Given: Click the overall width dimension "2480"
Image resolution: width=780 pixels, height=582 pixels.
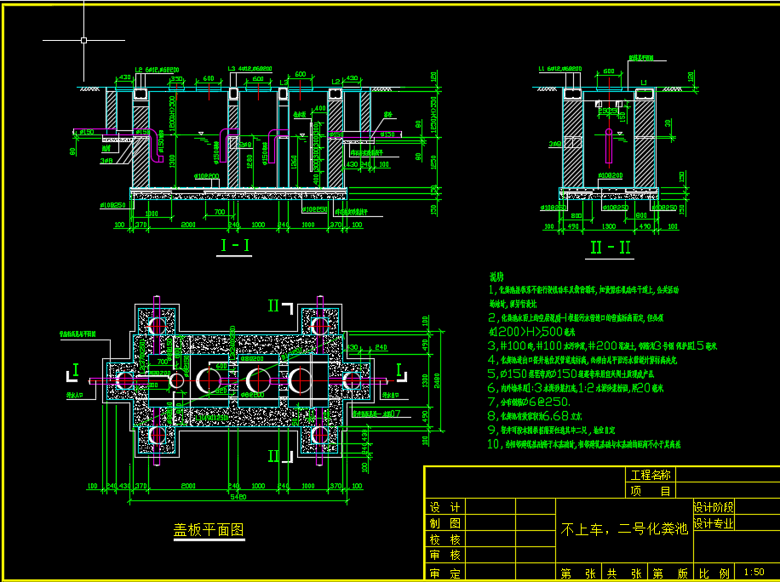Looking at the screenshot, I should click(x=437, y=380).
